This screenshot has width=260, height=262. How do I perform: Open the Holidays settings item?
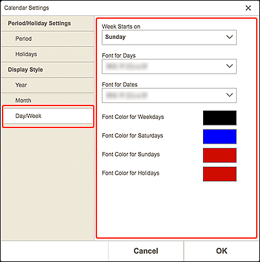click(48, 54)
